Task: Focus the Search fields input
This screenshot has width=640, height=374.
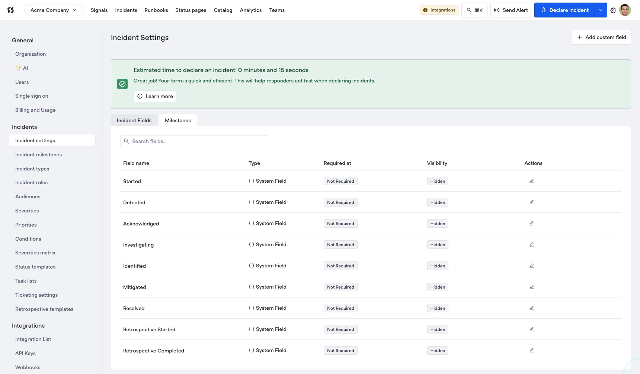Action: 195,141
